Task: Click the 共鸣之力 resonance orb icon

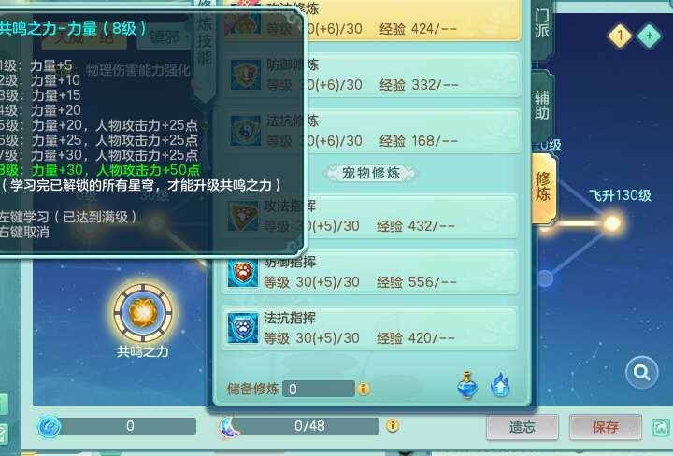Action: (x=143, y=314)
